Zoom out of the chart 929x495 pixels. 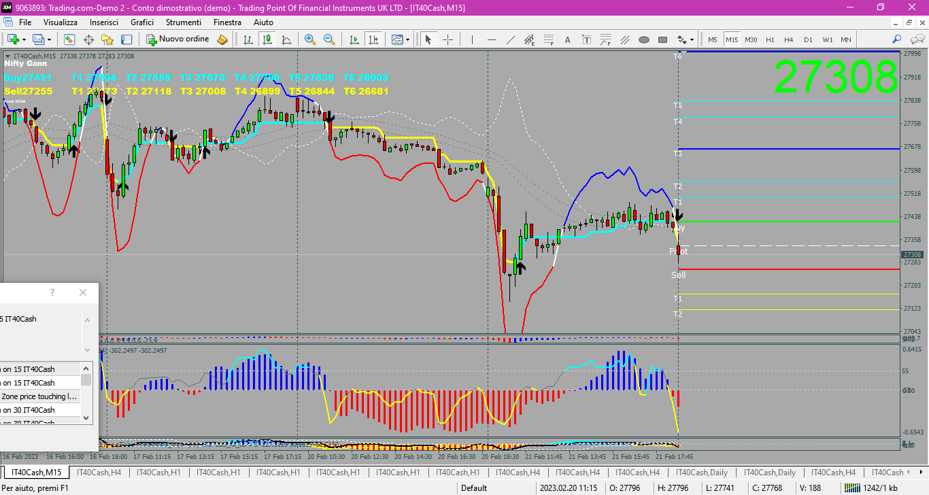point(329,39)
